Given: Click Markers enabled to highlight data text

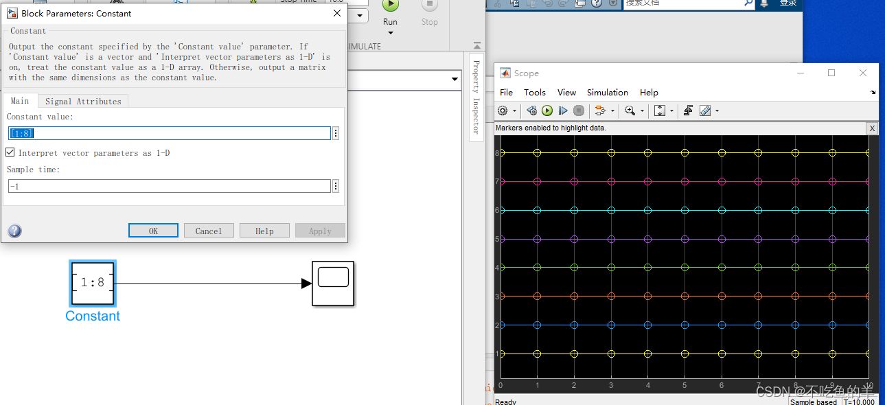Looking at the screenshot, I should [551, 128].
